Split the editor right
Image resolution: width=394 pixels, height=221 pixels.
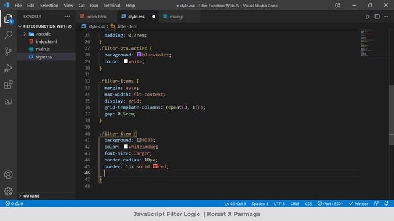[x=377, y=17]
